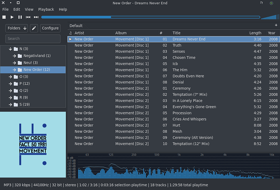Image resolution: width=280 pixels, height=190 pixels.
Task: Open the View menu
Action: tap(29, 9)
